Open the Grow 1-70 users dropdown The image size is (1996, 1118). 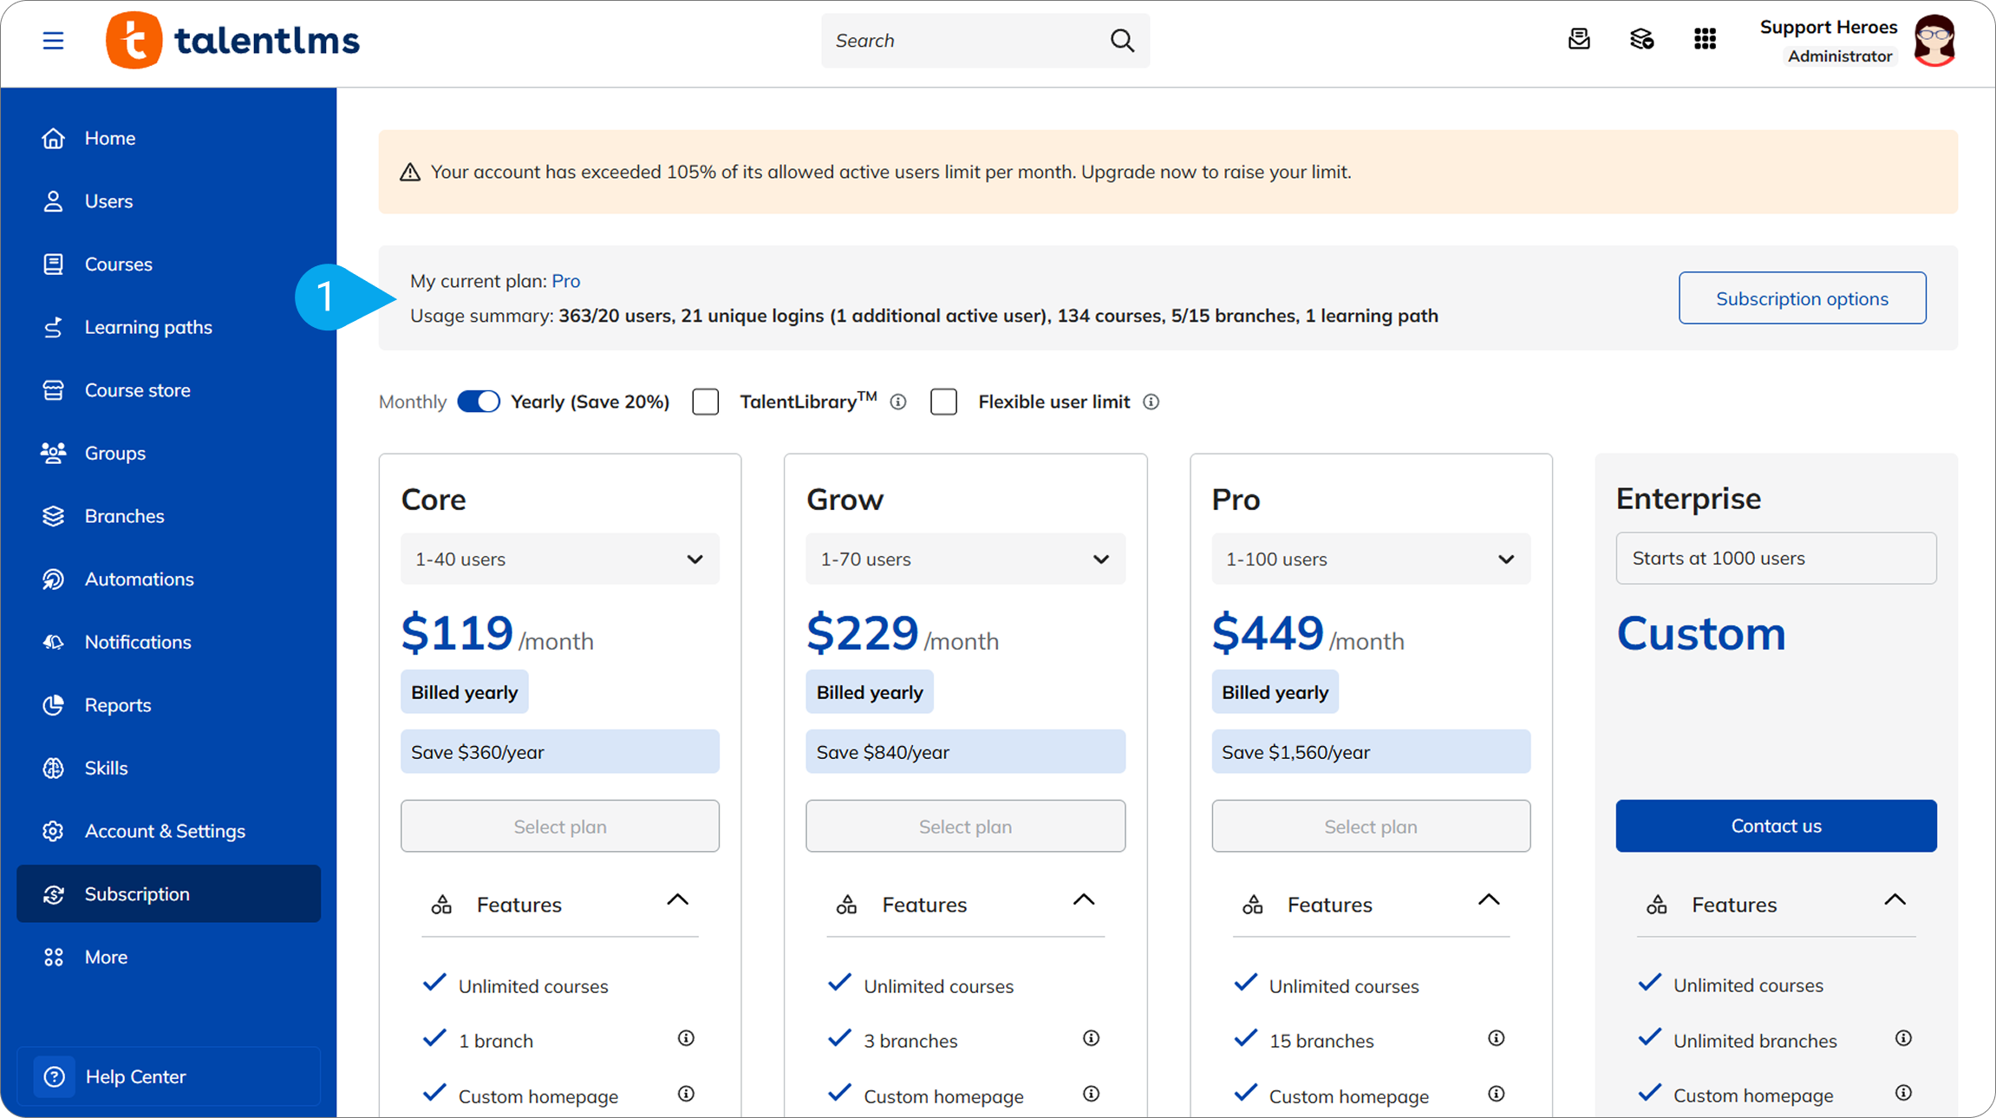(965, 559)
